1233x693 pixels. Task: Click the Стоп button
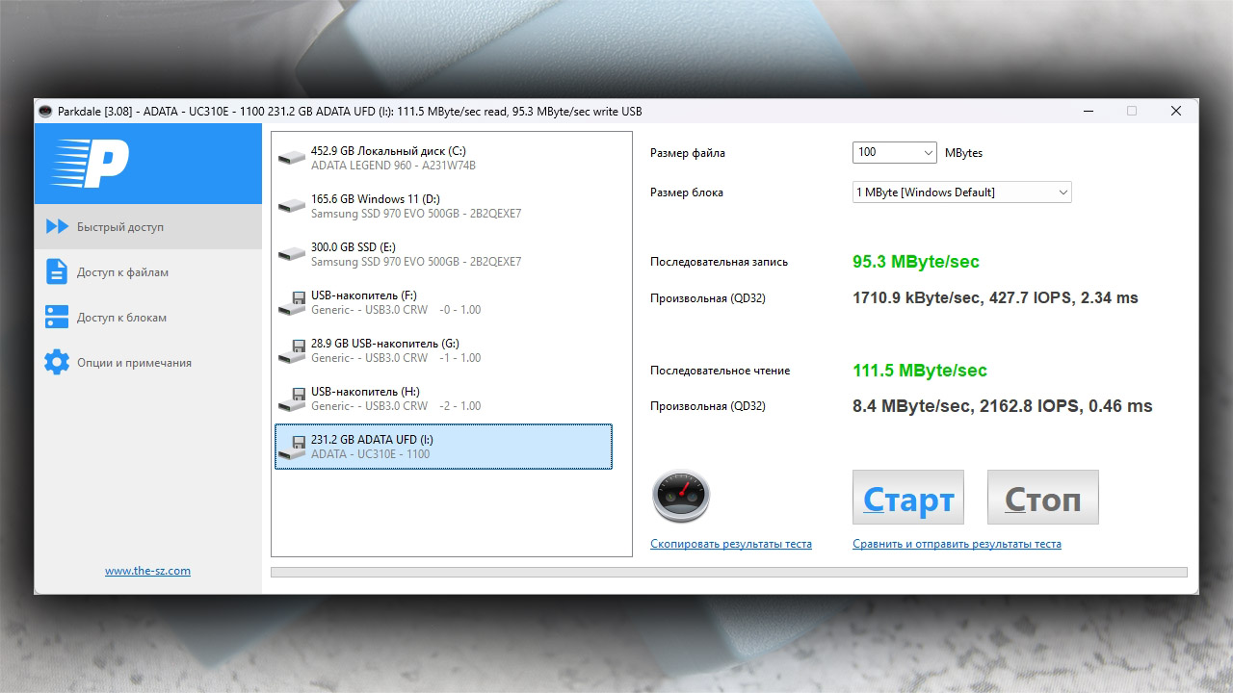coord(1043,498)
